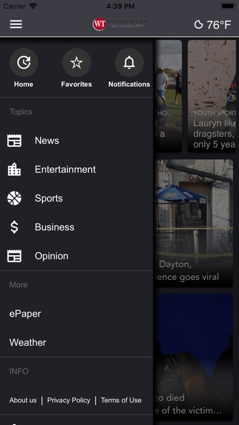Open the ePaper menu item
Screen dimensions: 239x425
(x=76, y=313)
